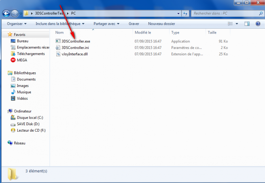Open Favoris in the navigation pane
265x183 pixels.
point(19,34)
